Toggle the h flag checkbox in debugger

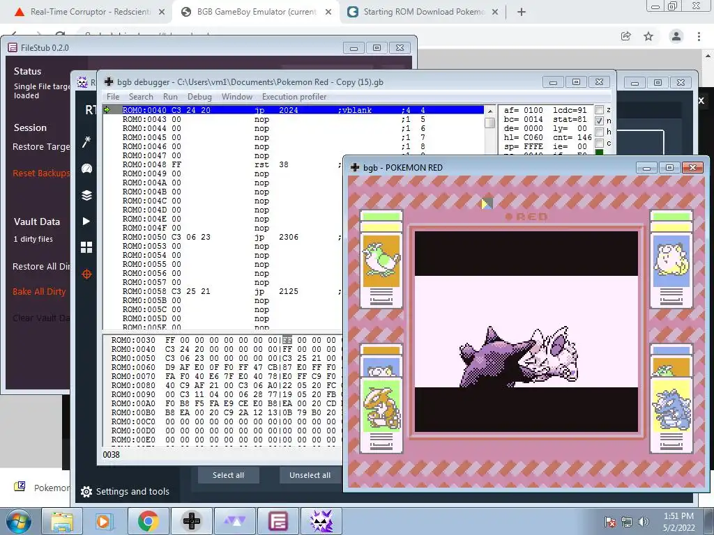pos(599,132)
